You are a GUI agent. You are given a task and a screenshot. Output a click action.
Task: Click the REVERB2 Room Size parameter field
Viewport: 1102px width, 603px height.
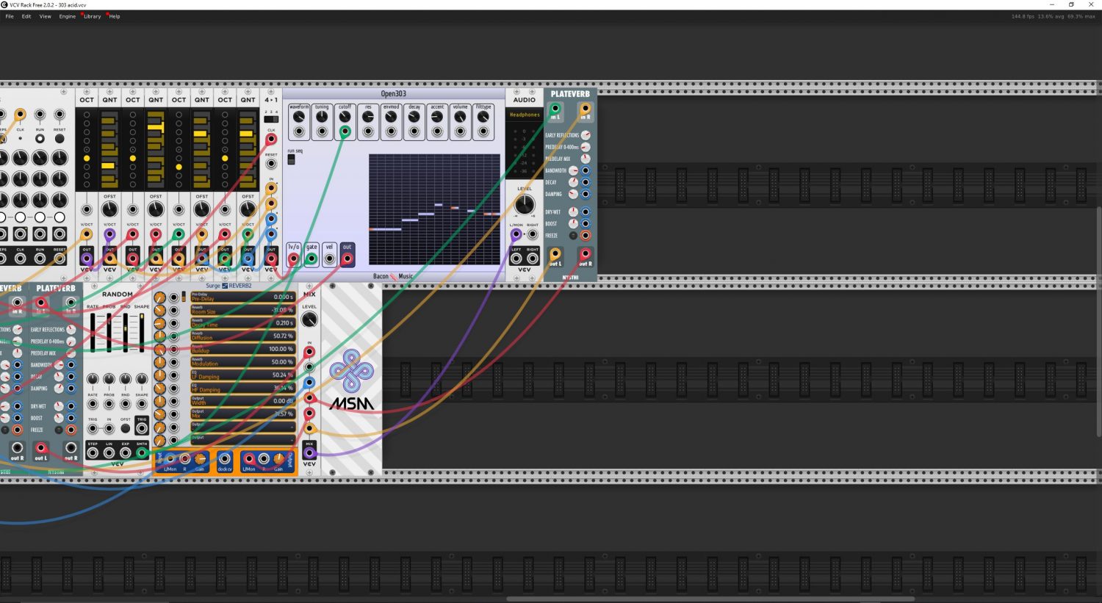coord(242,310)
